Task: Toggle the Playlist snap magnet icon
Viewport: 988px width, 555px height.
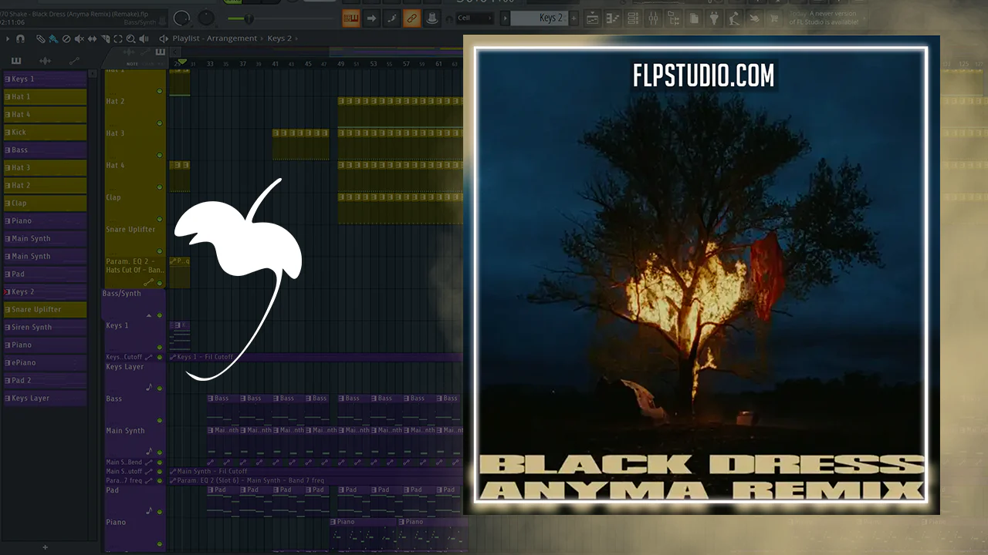Action: [20, 39]
